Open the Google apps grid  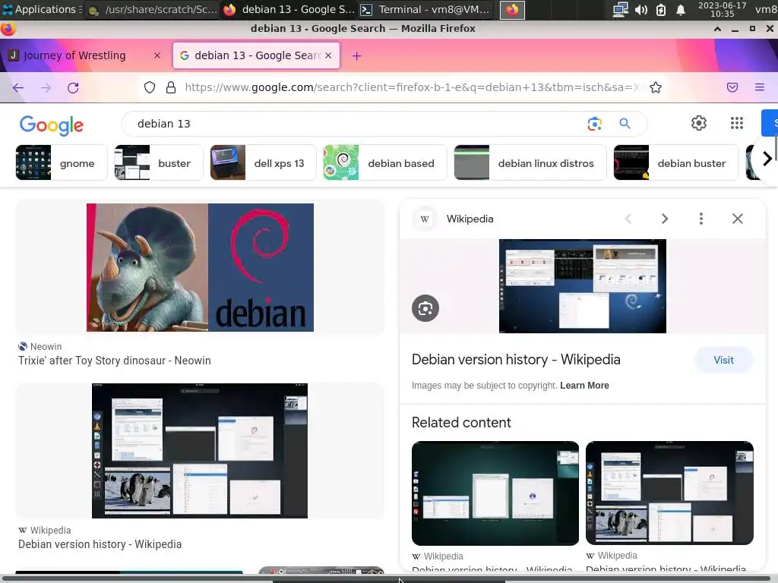pos(737,123)
